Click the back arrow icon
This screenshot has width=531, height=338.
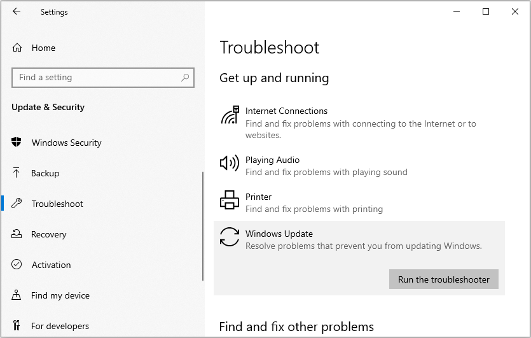[x=17, y=11]
